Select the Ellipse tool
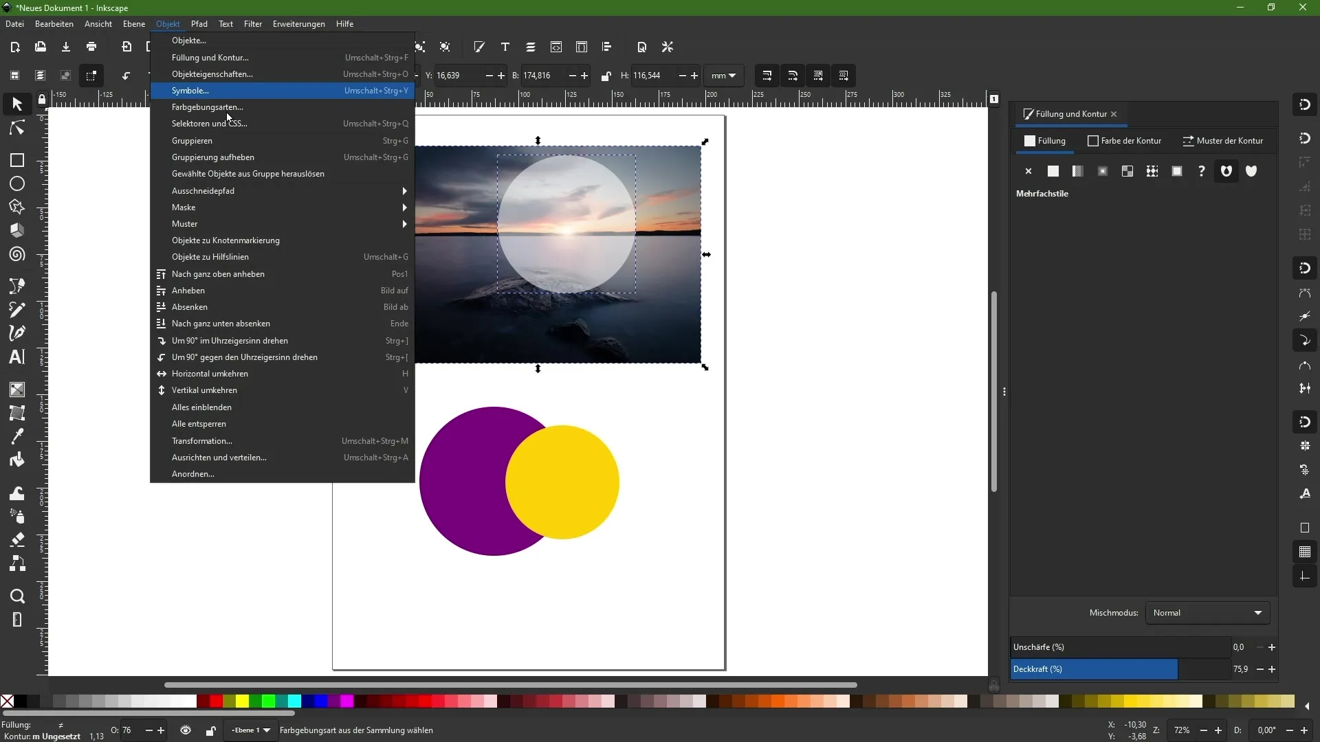This screenshot has height=742, width=1320. pos(17,183)
